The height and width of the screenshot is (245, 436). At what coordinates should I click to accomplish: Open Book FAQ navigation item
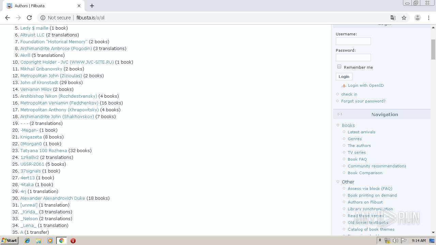(357, 159)
